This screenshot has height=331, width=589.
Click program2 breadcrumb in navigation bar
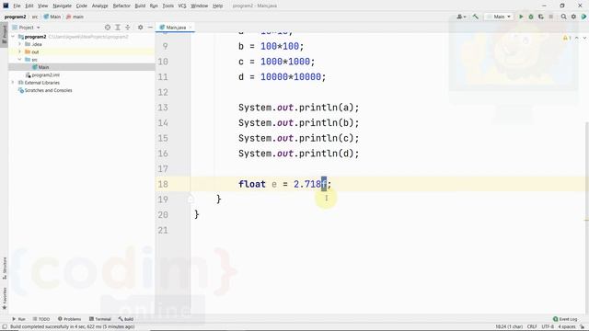[x=15, y=17]
